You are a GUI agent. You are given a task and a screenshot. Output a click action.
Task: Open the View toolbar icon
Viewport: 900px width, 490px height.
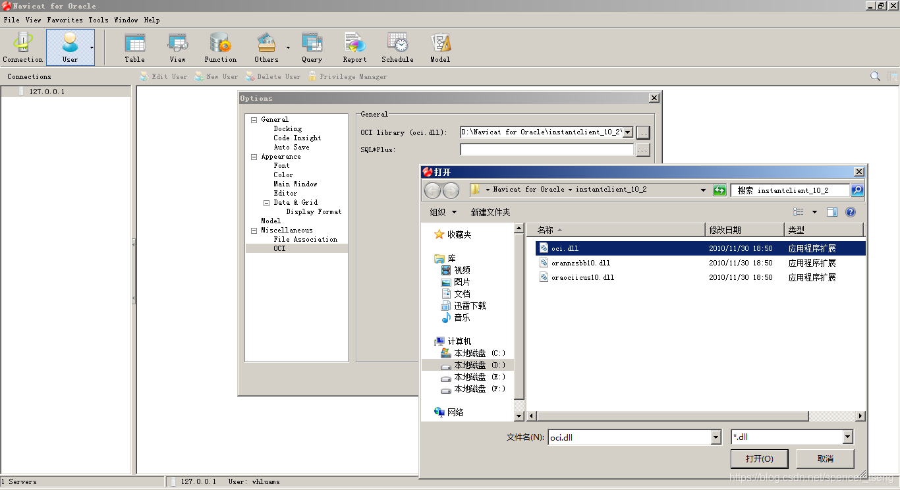[x=178, y=47]
